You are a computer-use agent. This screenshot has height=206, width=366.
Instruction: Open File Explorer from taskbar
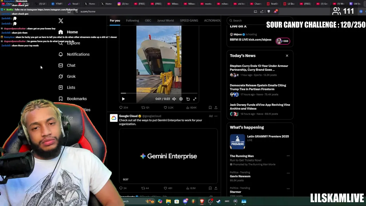tap(168, 201)
